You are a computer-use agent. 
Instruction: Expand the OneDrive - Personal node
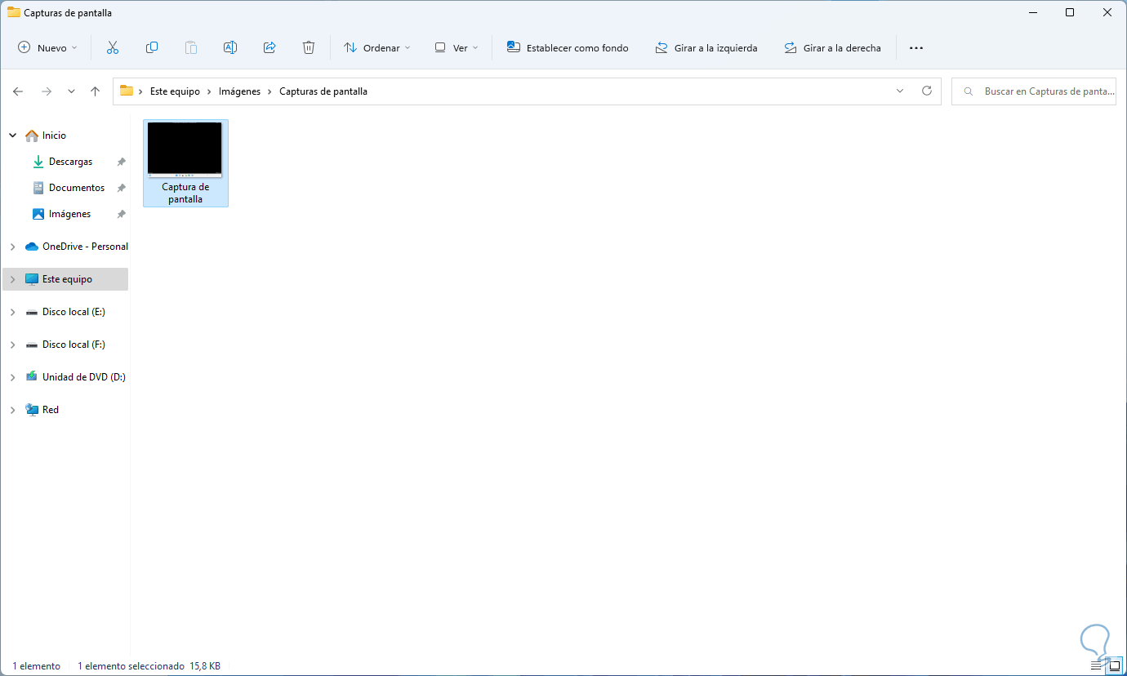[12, 247]
